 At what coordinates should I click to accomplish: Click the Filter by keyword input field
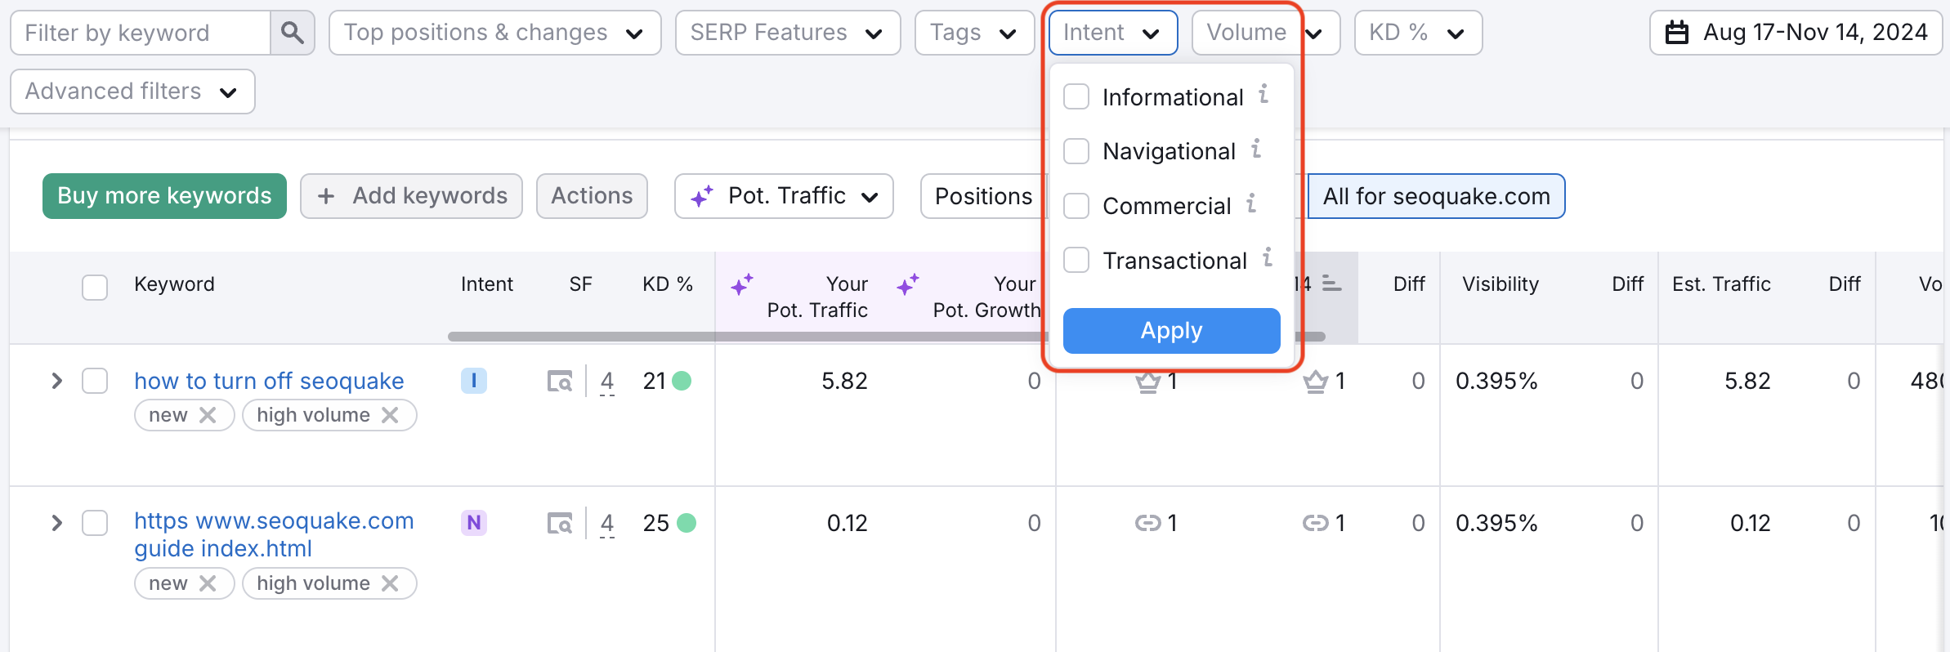click(x=141, y=33)
